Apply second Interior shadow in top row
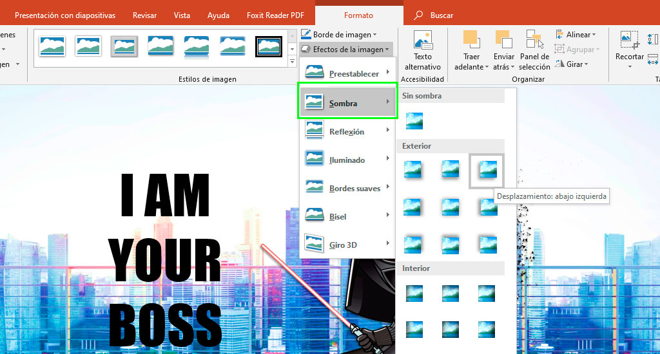Image resolution: width=660 pixels, height=354 pixels. (451, 293)
